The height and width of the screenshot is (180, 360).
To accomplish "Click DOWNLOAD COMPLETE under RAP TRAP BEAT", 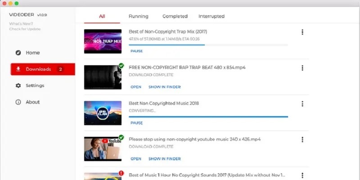I will click(x=151, y=75).
